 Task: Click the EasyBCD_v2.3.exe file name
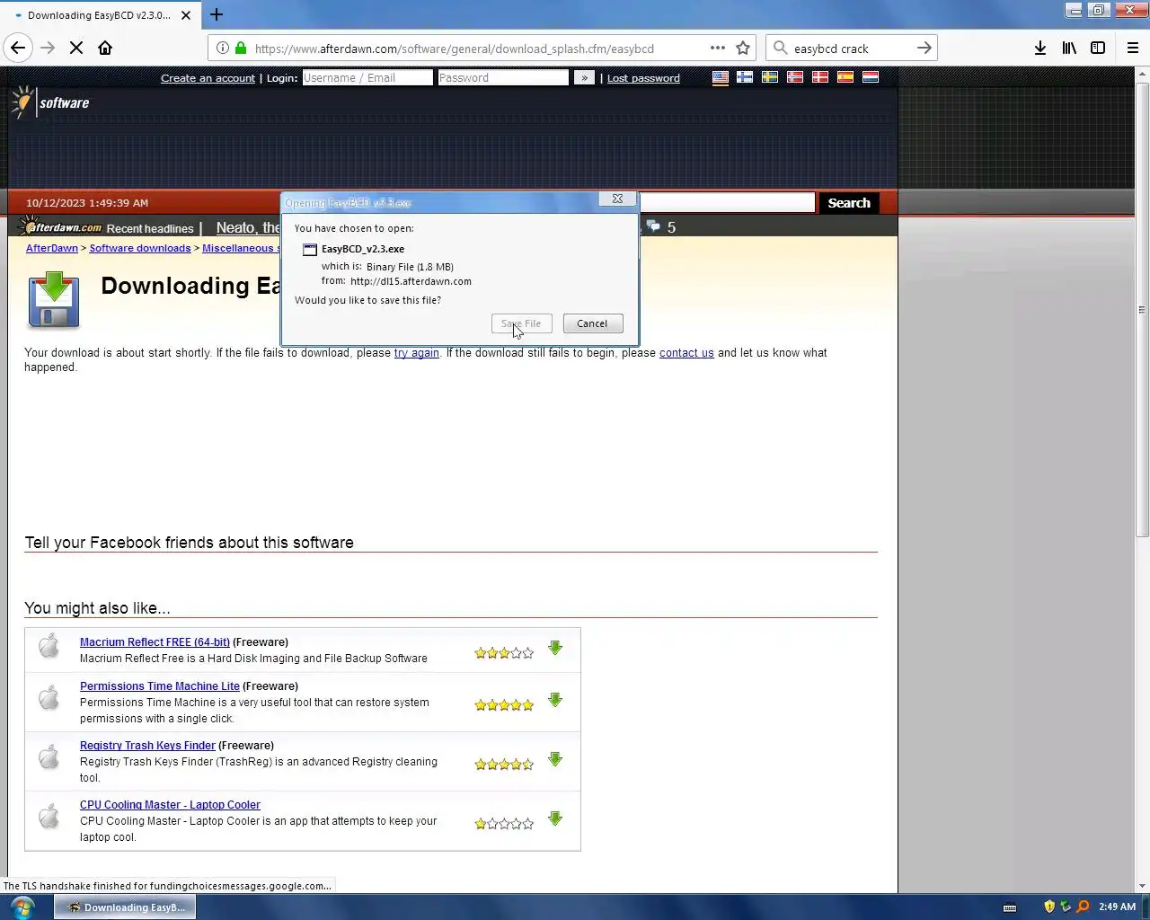(x=363, y=249)
